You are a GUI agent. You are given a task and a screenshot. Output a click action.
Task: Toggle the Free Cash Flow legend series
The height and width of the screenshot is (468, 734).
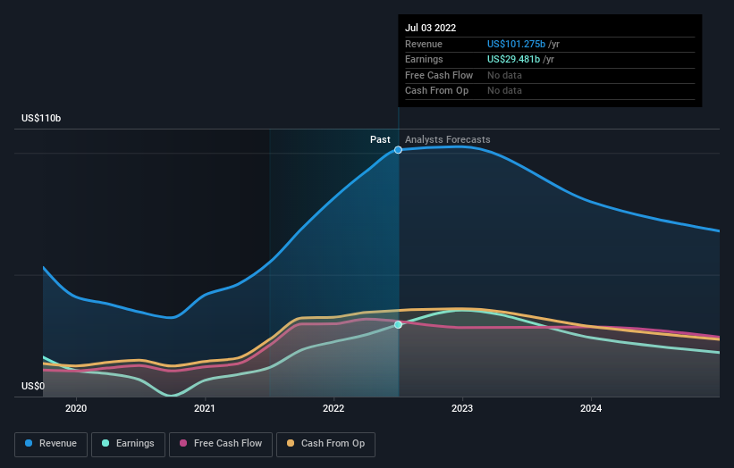click(221, 444)
